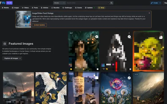Switch to the Videos tab
Screen dimensions: 167x104
[x=25, y=8]
